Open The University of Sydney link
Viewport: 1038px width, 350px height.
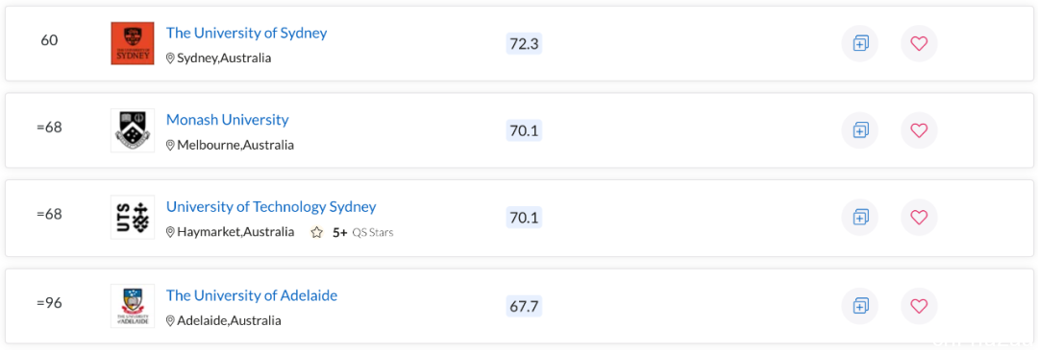click(246, 33)
